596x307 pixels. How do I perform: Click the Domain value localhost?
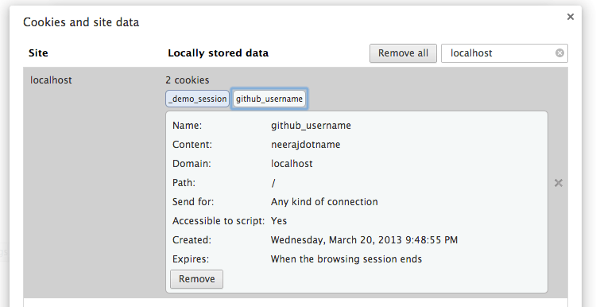(x=292, y=164)
